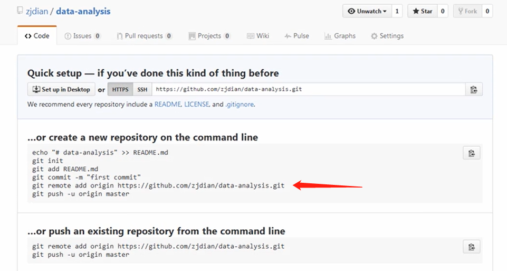Open the repository Settings tab

387,35
